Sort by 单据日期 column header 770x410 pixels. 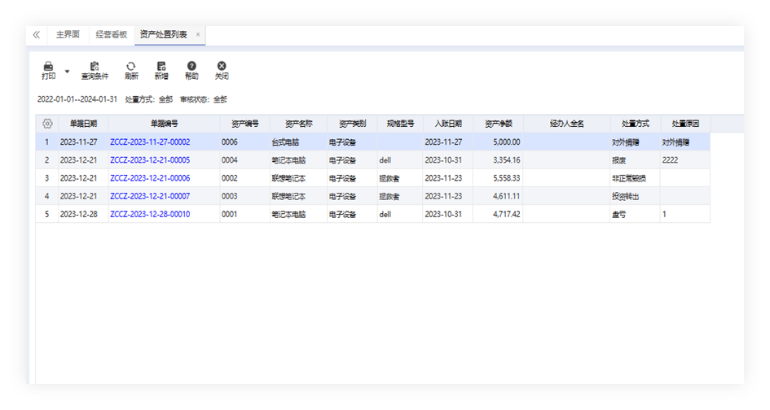pyautogui.click(x=83, y=124)
